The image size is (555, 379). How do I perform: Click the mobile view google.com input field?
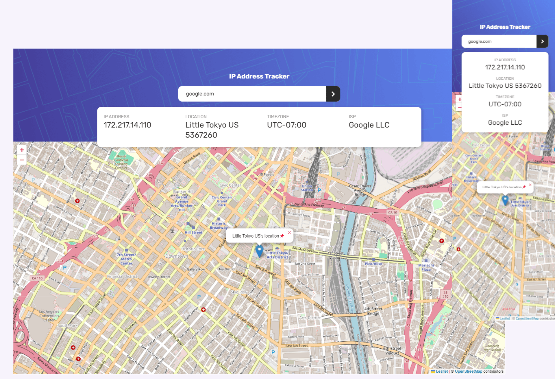(499, 41)
